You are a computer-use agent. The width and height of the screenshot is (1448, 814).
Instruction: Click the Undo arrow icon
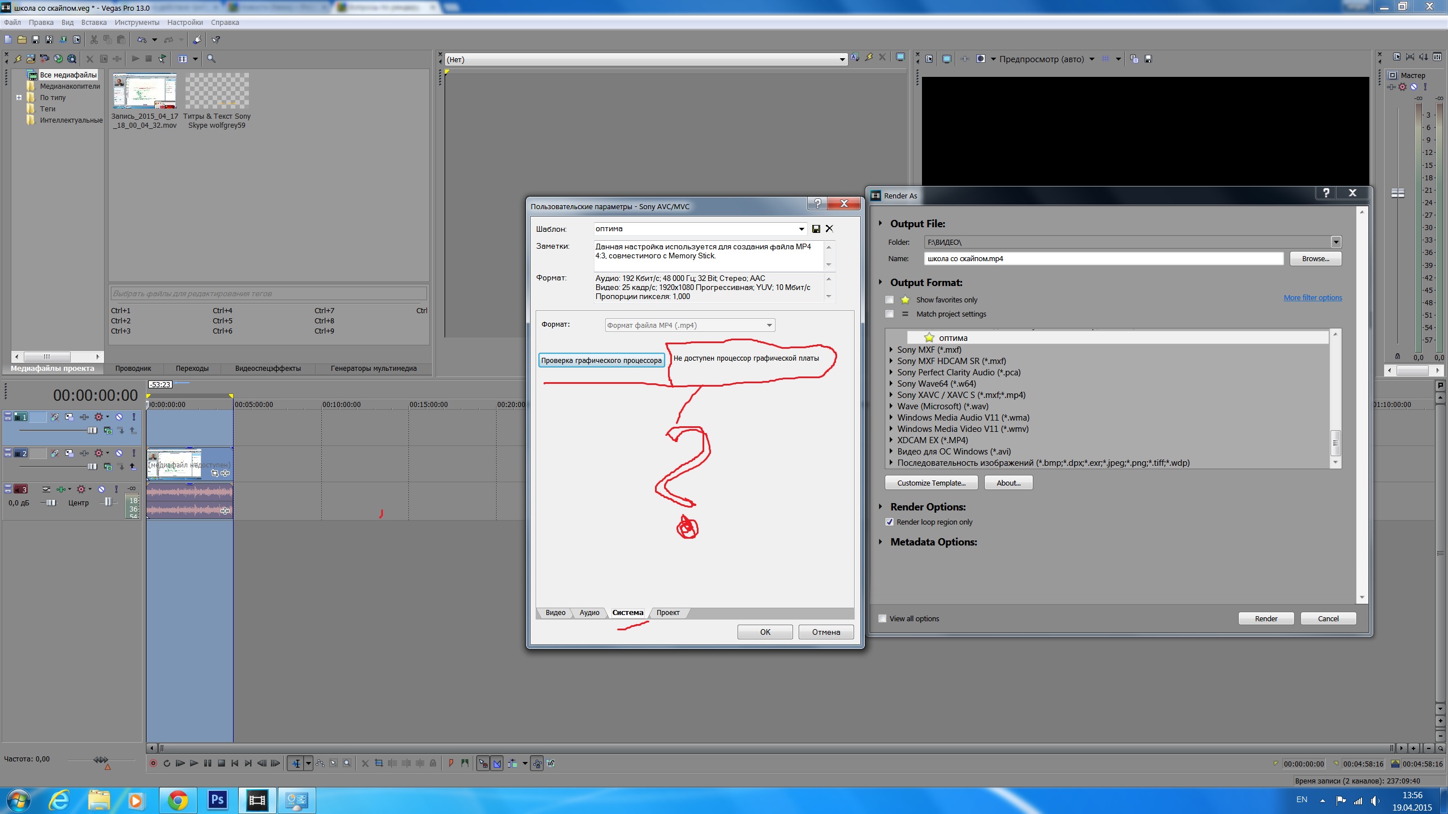click(141, 40)
